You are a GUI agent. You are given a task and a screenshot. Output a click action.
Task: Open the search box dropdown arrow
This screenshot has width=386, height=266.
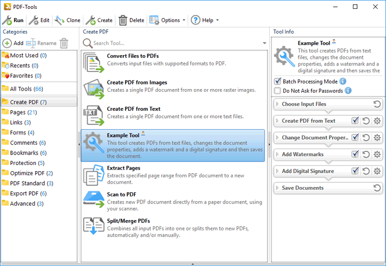pos(265,43)
